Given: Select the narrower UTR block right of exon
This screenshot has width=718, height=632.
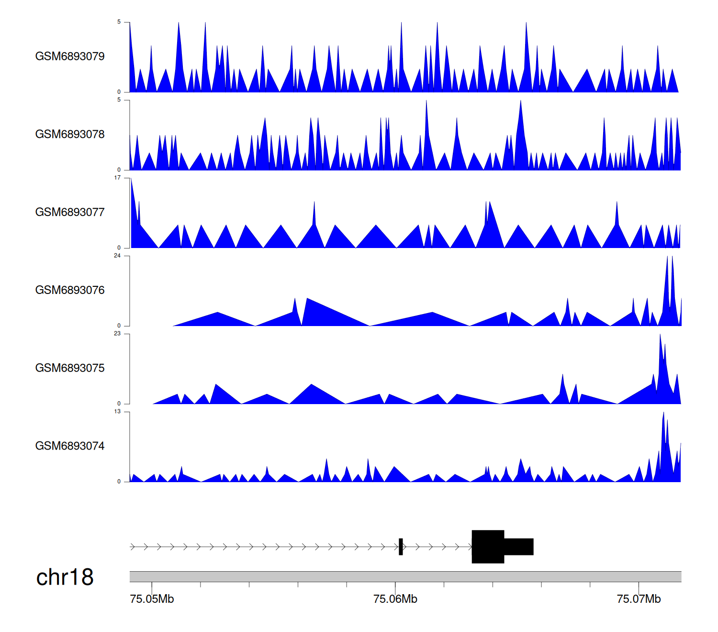Looking at the screenshot, I should point(519,547).
